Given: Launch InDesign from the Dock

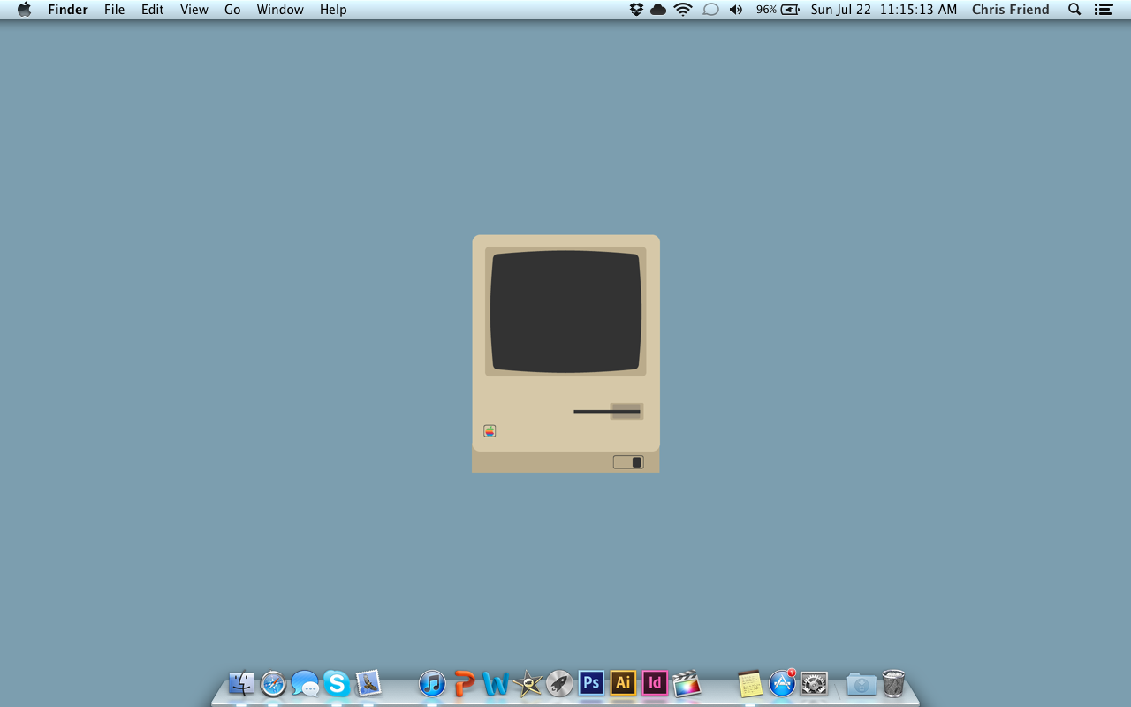Looking at the screenshot, I should [x=655, y=683].
